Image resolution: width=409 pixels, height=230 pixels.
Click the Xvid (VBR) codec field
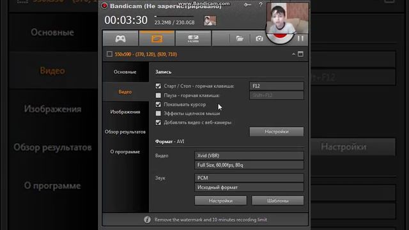click(249, 155)
